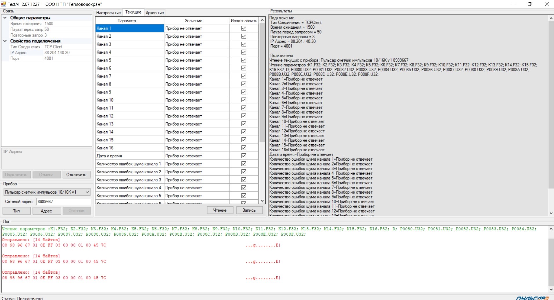Click the Запись button

pyautogui.click(x=249, y=210)
